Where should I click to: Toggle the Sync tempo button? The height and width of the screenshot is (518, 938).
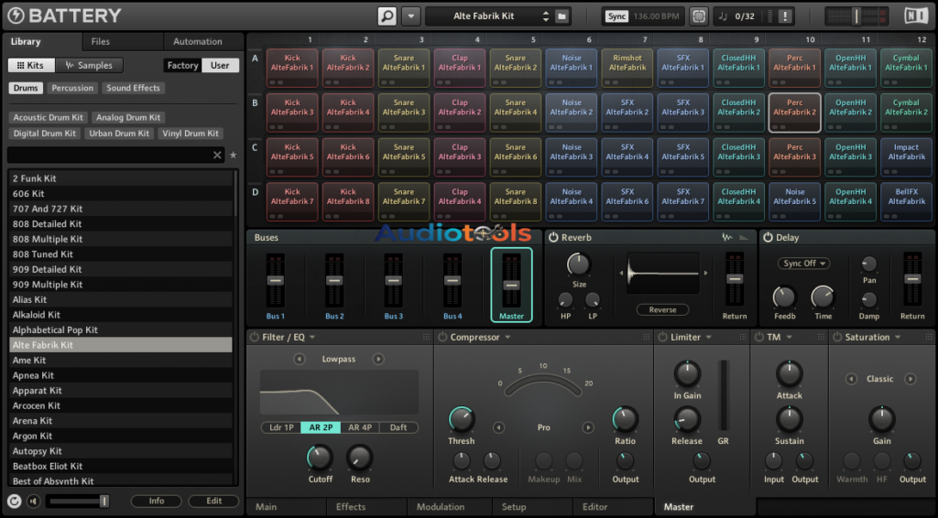[616, 16]
